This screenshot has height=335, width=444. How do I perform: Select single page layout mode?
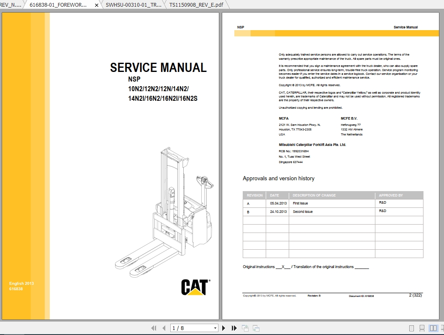coord(411,328)
